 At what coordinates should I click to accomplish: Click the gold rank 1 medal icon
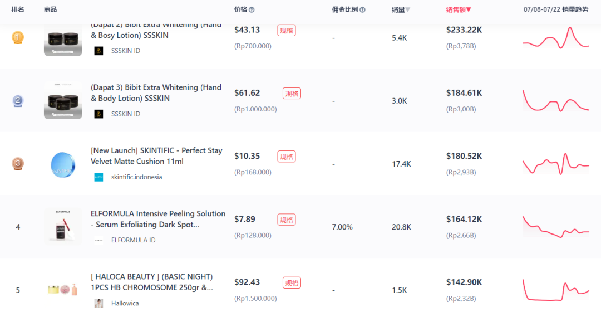click(18, 38)
